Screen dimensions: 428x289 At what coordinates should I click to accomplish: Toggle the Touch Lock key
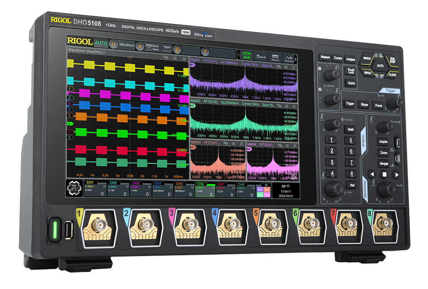pyautogui.click(x=351, y=71)
